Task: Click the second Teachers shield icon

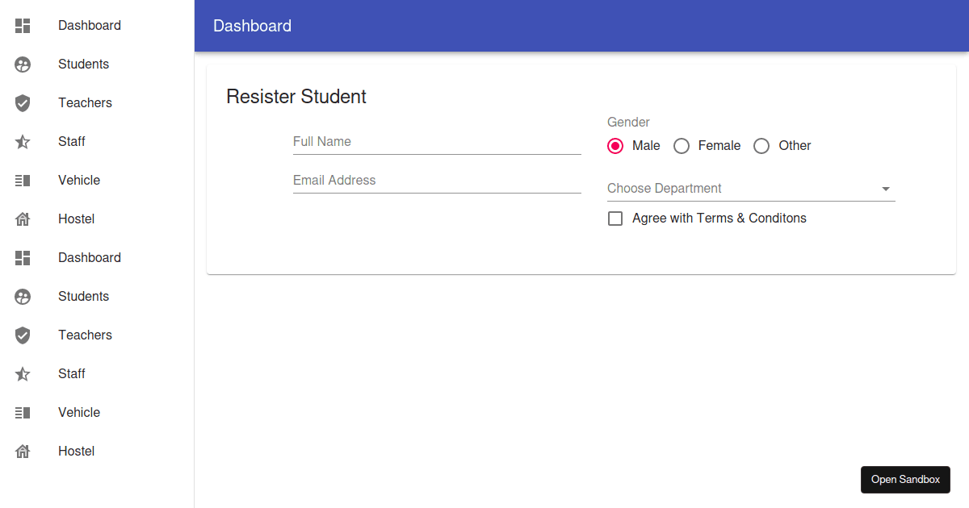Action: pyautogui.click(x=23, y=335)
